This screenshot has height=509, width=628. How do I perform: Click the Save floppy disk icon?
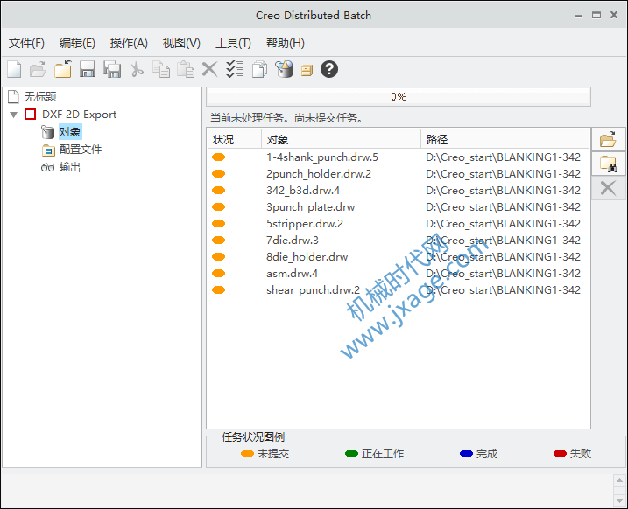[88, 69]
